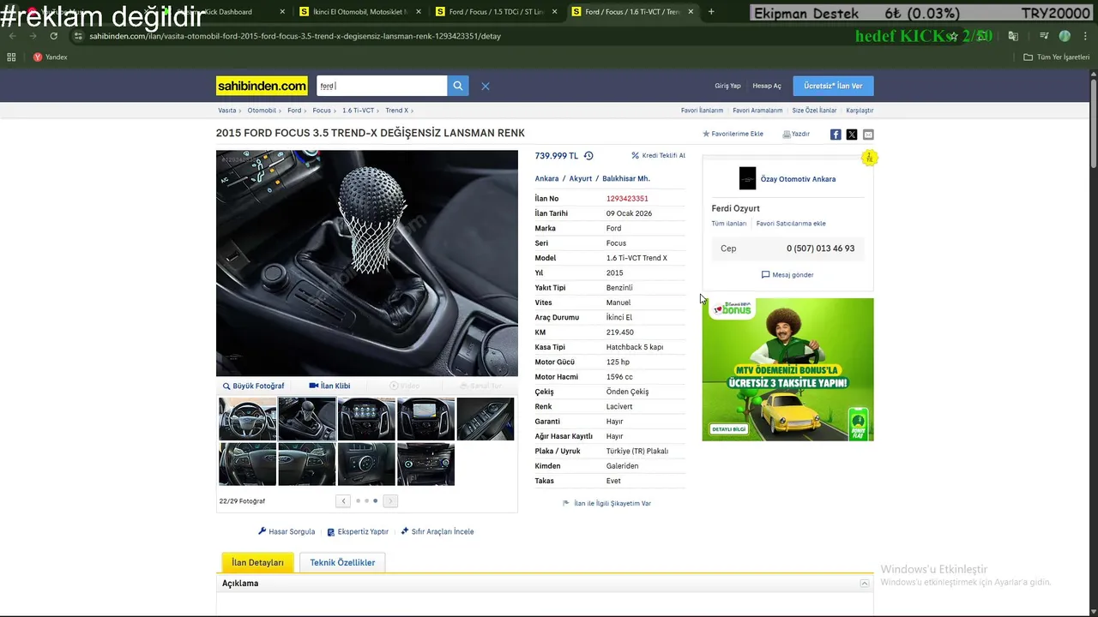Screen dimensions: 1098x617
Task: Click the browser back arrow
Action: (x=12, y=36)
